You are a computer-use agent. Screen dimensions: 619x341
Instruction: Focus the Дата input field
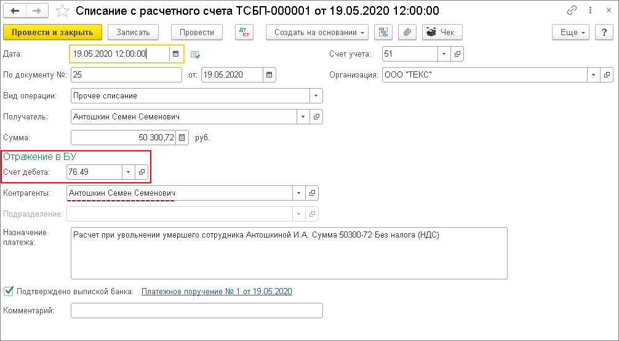(120, 54)
